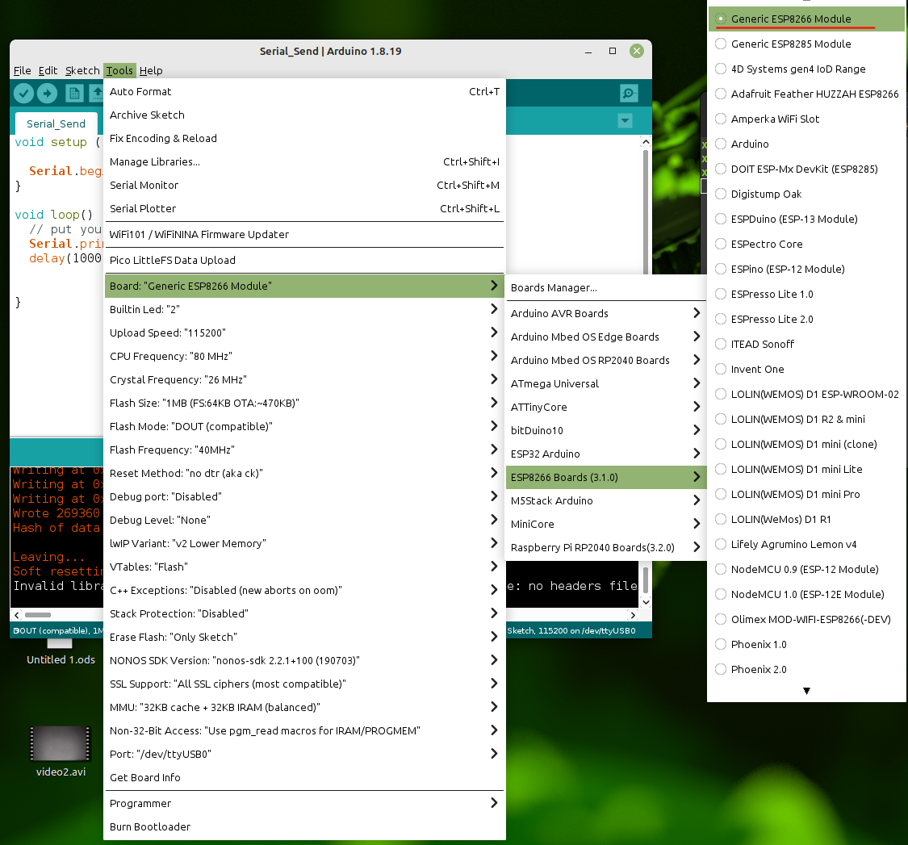This screenshot has width=908, height=845.
Task: Close the open Tools menu
Action: tap(119, 71)
